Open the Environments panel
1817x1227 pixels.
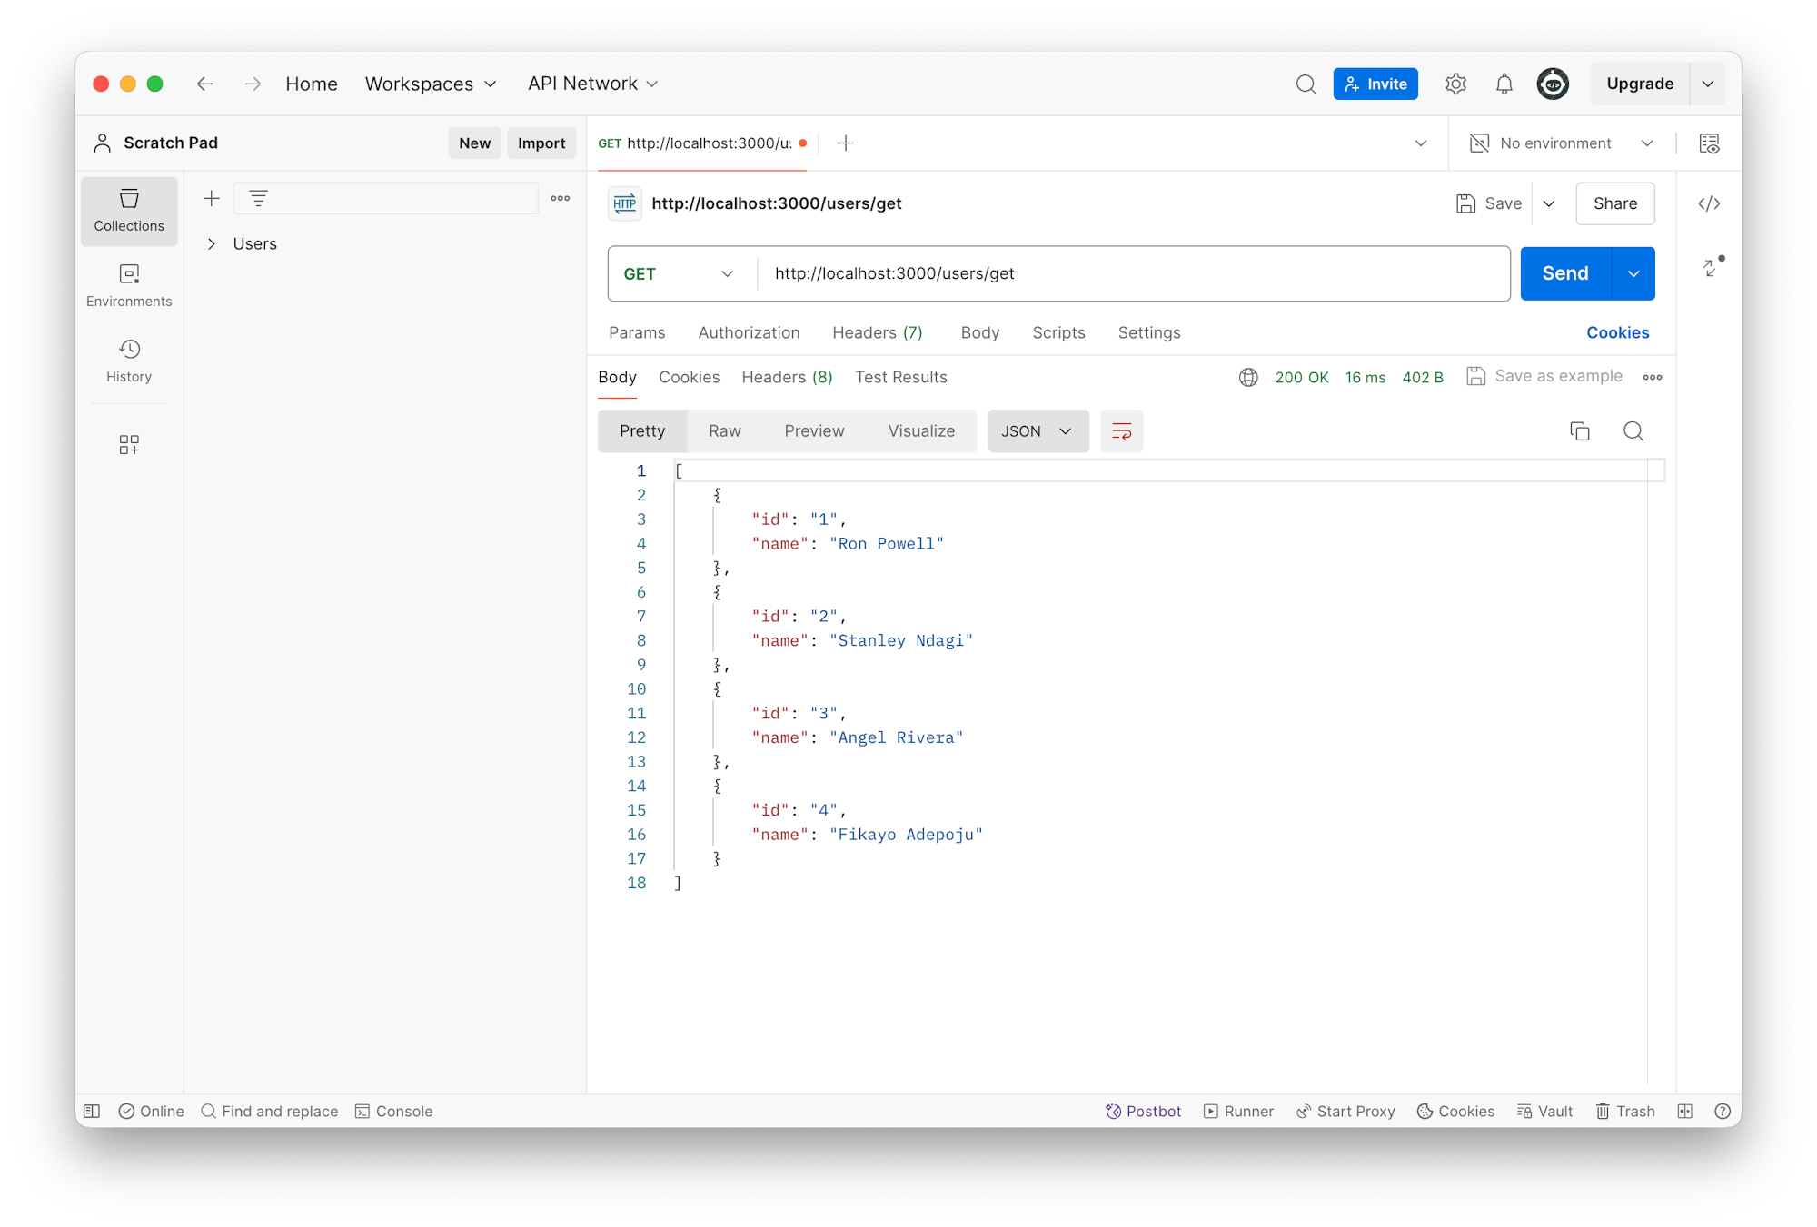(x=128, y=284)
